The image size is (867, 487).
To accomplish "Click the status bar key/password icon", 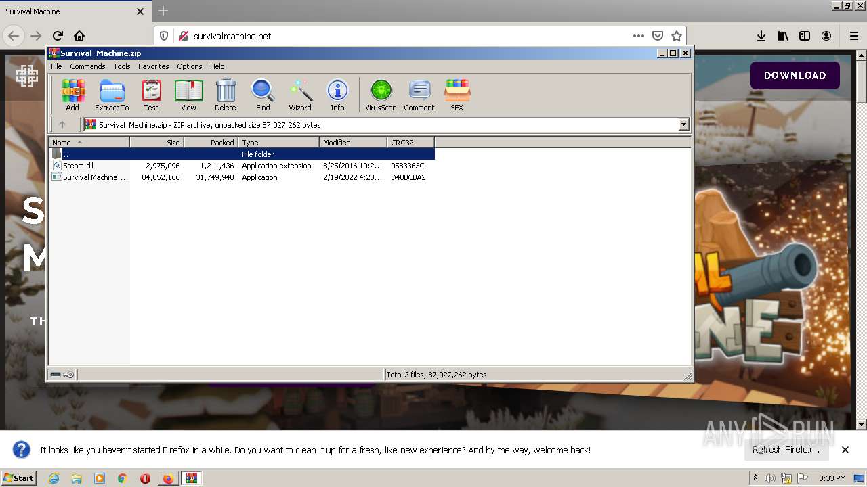I will coord(68,375).
